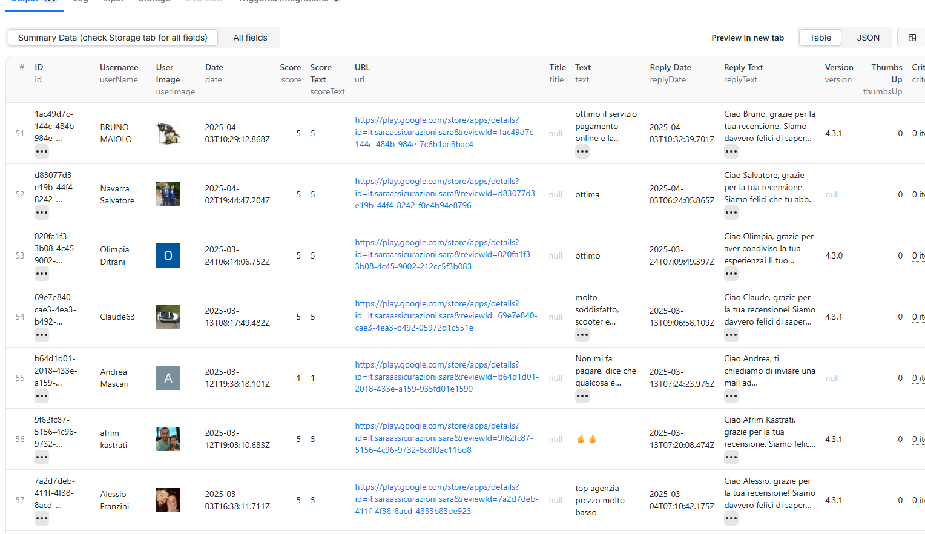Expand the truncated ID 69e7e840 in row 54
Image resolution: width=925 pixels, height=534 pixels.
(x=42, y=335)
